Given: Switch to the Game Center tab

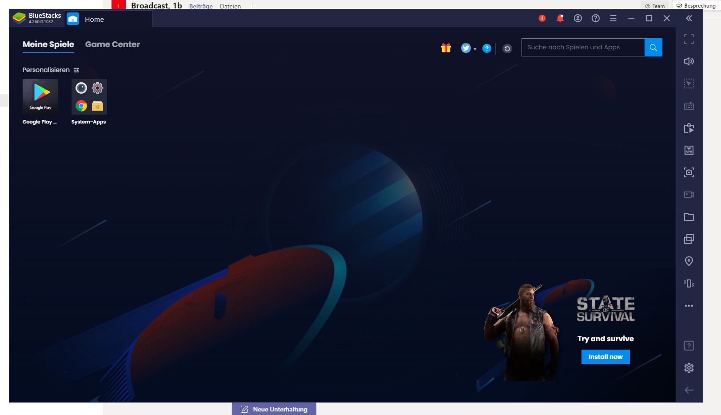Looking at the screenshot, I should 112,44.
